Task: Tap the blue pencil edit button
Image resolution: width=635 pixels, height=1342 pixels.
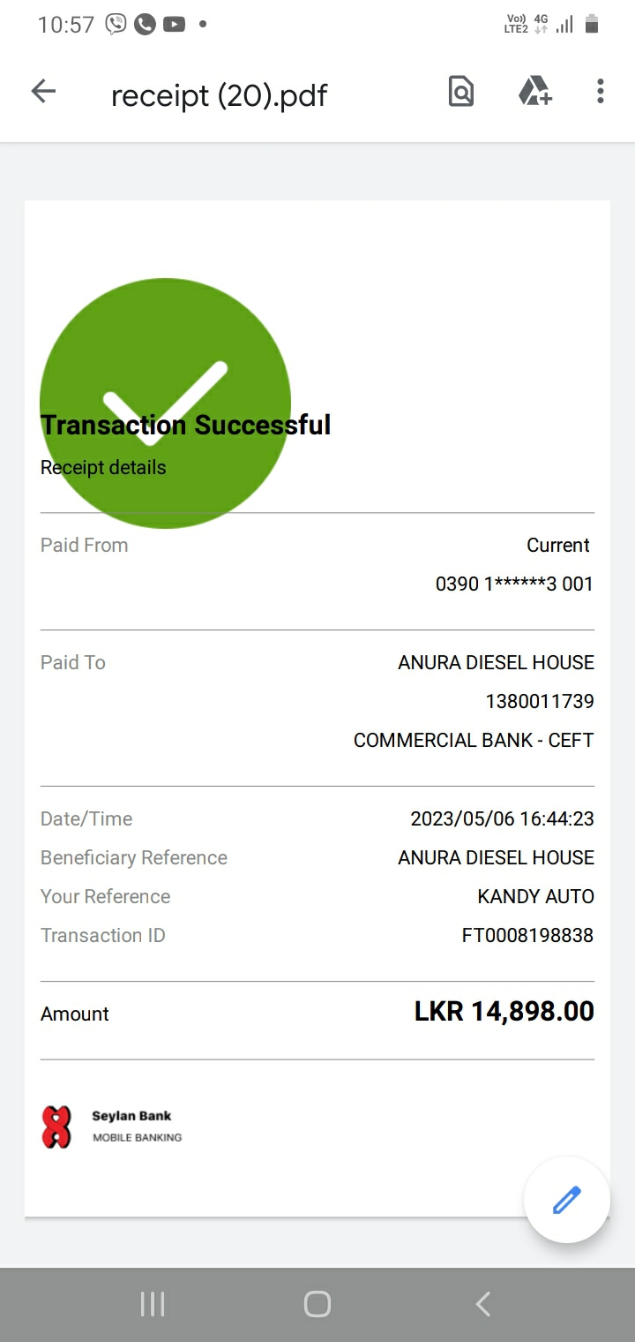Action: click(x=566, y=1200)
